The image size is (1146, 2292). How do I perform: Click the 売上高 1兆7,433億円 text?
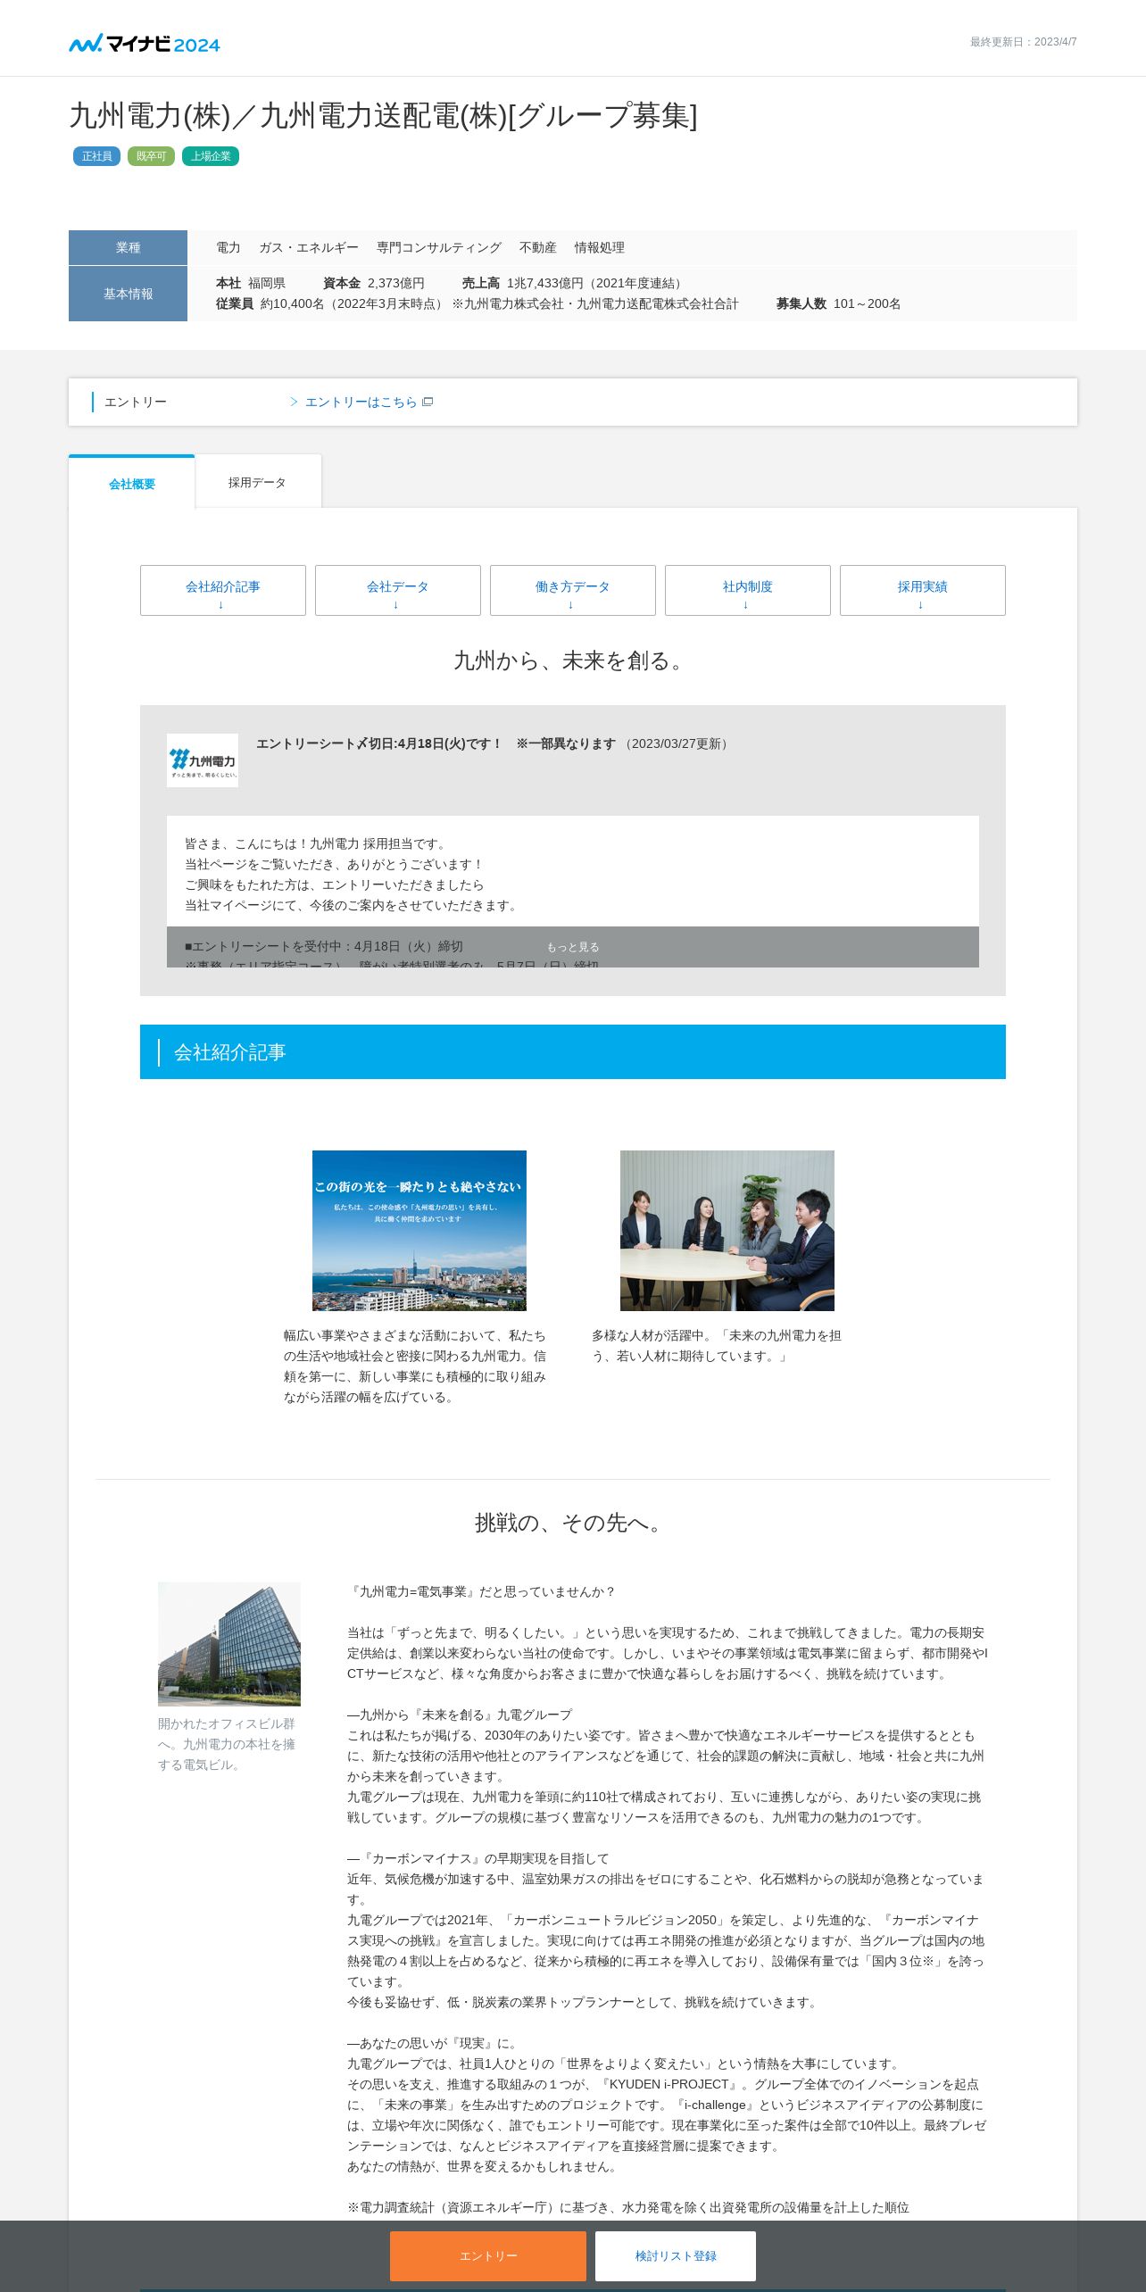(x=575, y=283)
